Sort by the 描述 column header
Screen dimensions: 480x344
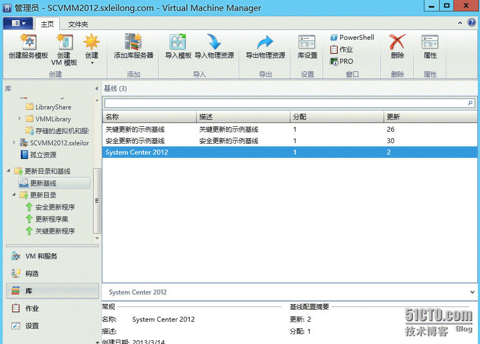[x=243, y=117]
